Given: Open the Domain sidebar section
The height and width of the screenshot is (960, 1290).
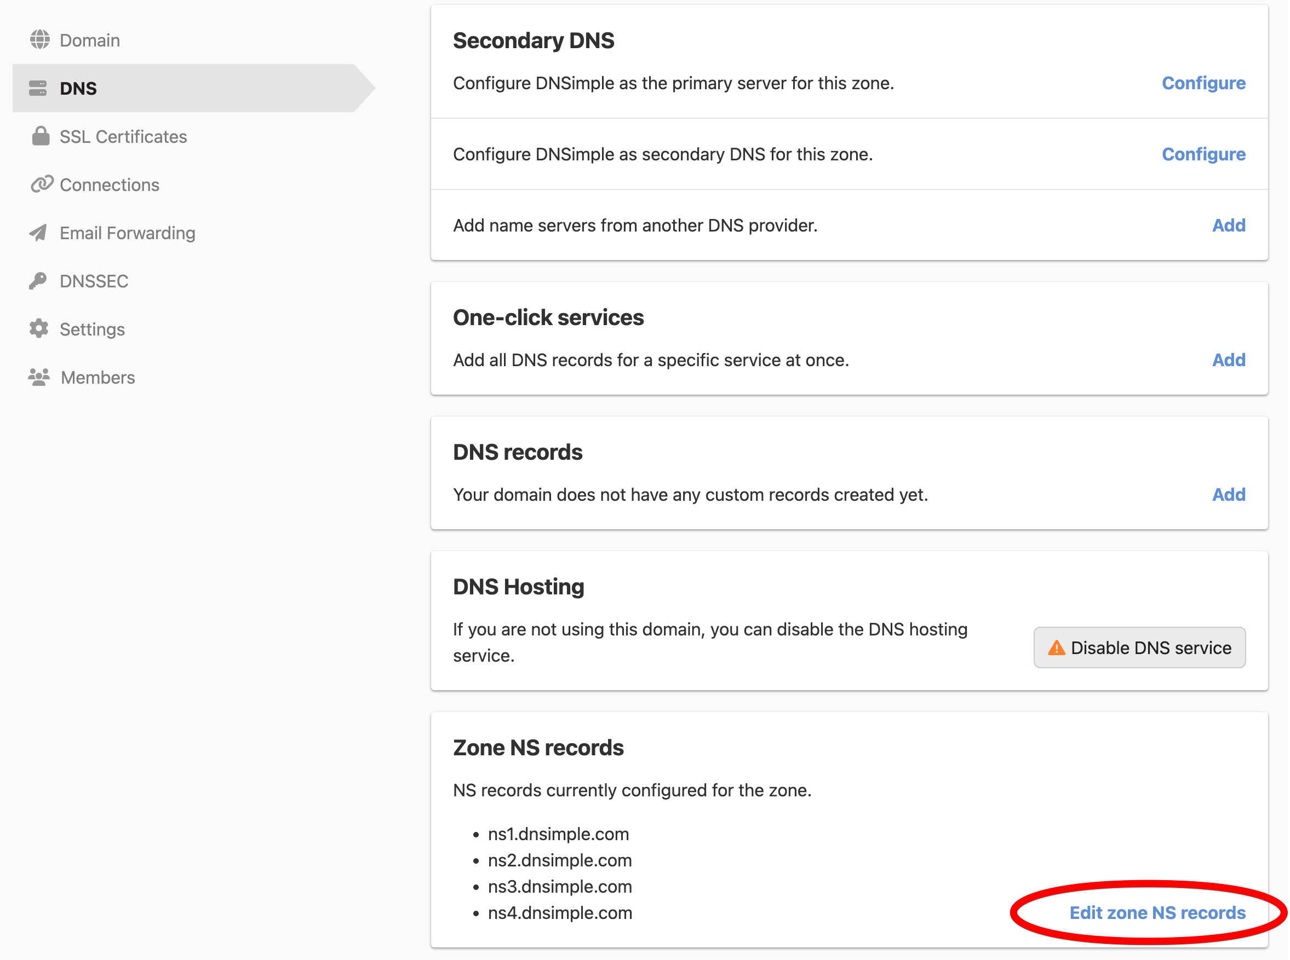Looking at the screenshot, I should click(90, 40).
